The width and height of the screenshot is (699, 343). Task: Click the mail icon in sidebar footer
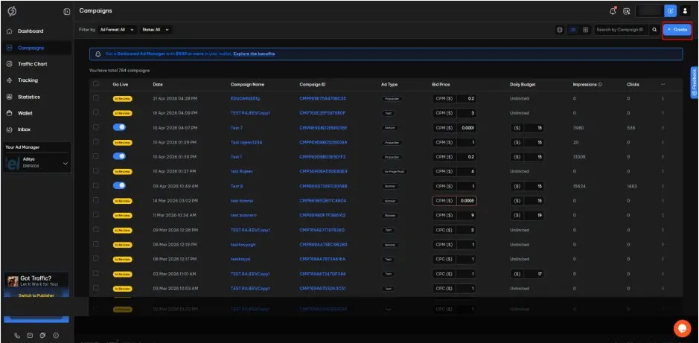[30, 336]
